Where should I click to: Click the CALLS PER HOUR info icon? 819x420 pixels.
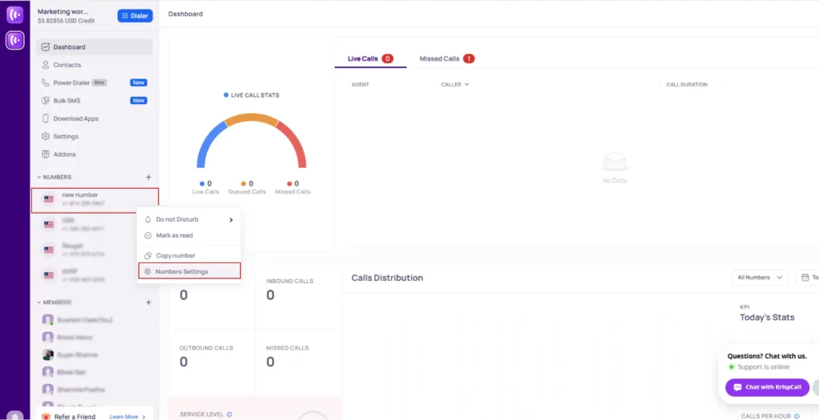pyautogui.click(x=797, y=416)
